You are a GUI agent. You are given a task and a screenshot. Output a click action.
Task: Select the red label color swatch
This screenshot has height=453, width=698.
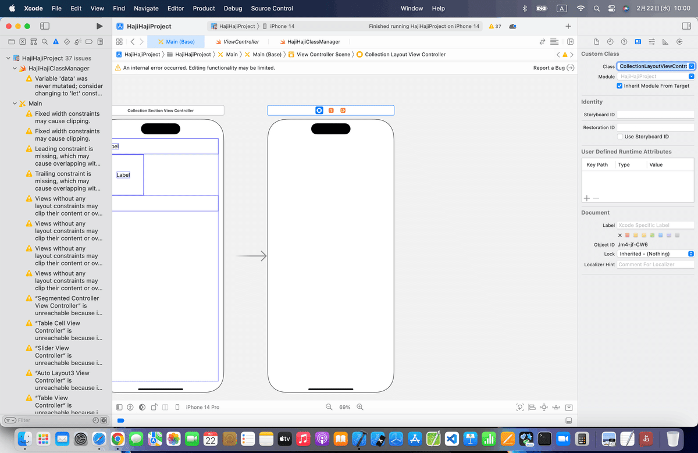click(x=628, y=236)
